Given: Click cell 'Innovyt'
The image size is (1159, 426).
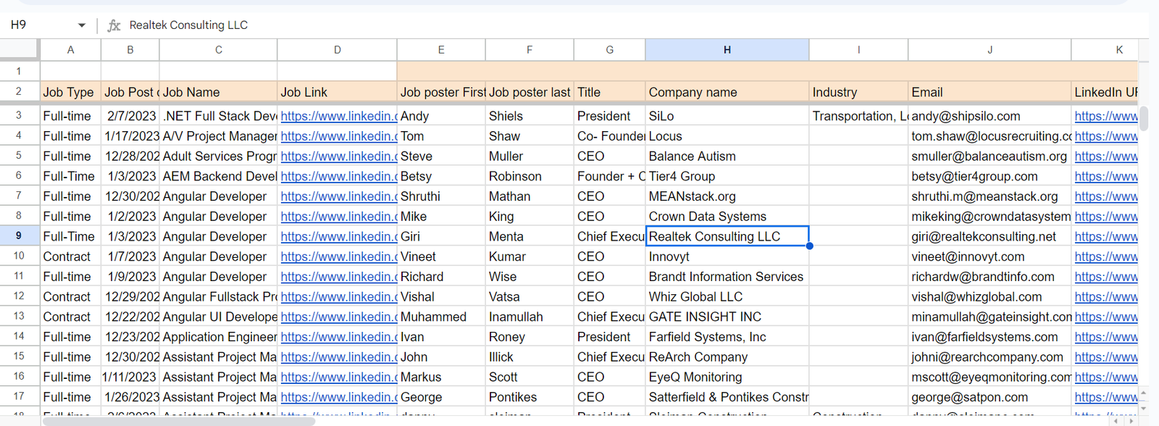Looking at the screenshot, I should [x=727, y=256].
